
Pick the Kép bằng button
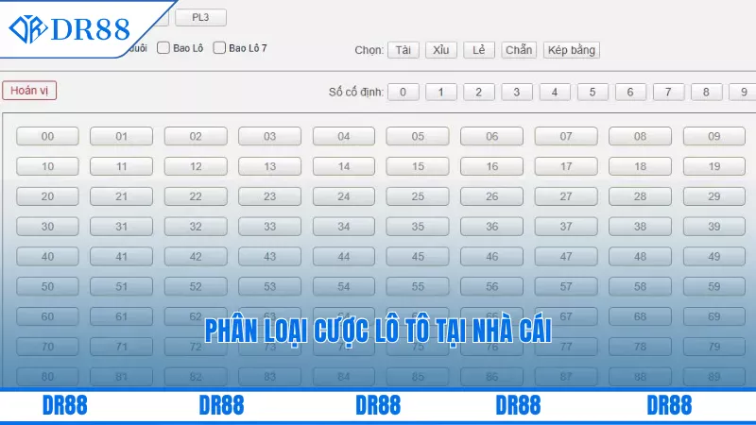(x=572, y=50)
